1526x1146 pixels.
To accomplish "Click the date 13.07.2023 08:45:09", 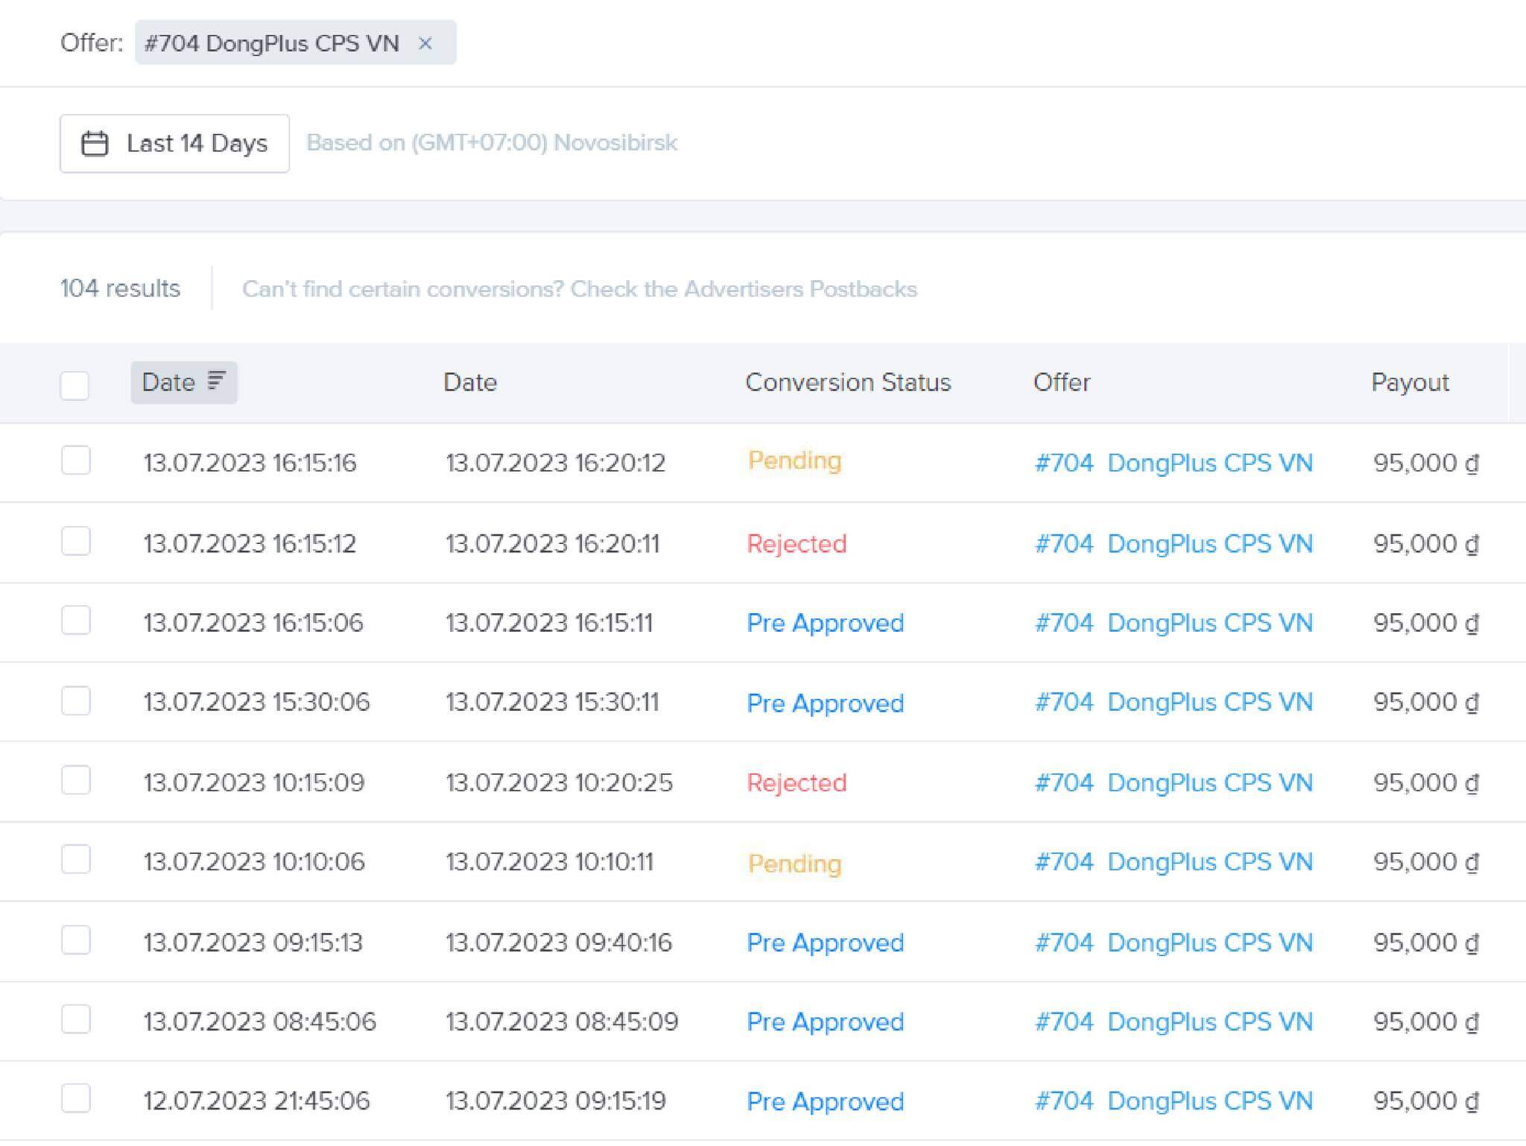I will tap(562, 1022).
